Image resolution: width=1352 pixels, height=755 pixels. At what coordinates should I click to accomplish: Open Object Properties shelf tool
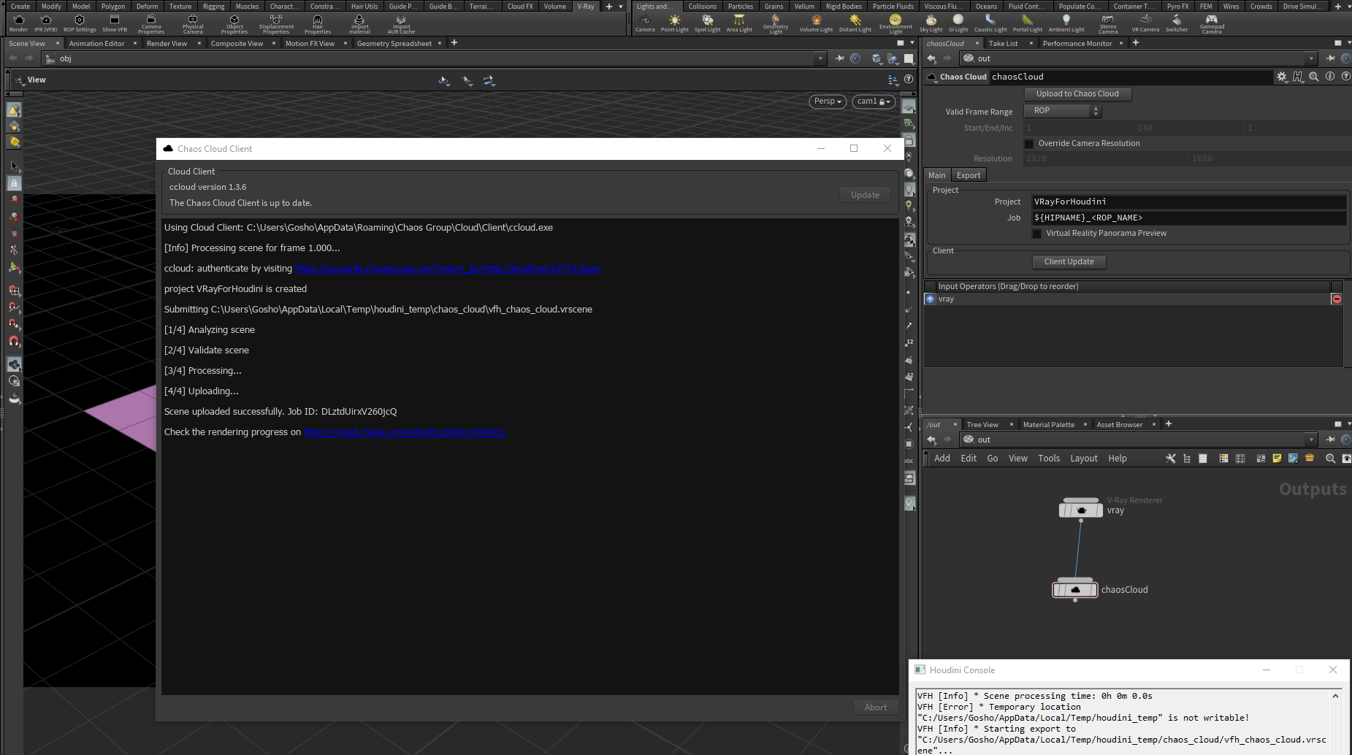click(234, 24)
